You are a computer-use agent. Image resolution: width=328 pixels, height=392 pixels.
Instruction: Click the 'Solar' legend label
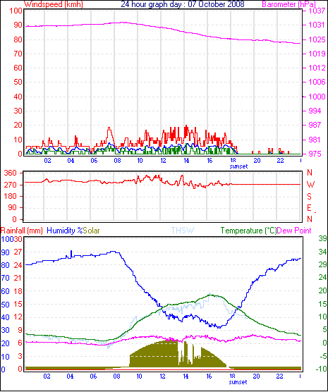point(92,231)
